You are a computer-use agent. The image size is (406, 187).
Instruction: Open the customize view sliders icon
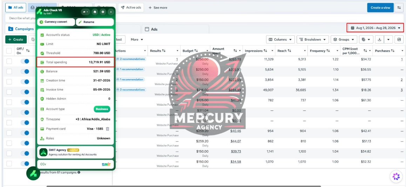(399, 7)
